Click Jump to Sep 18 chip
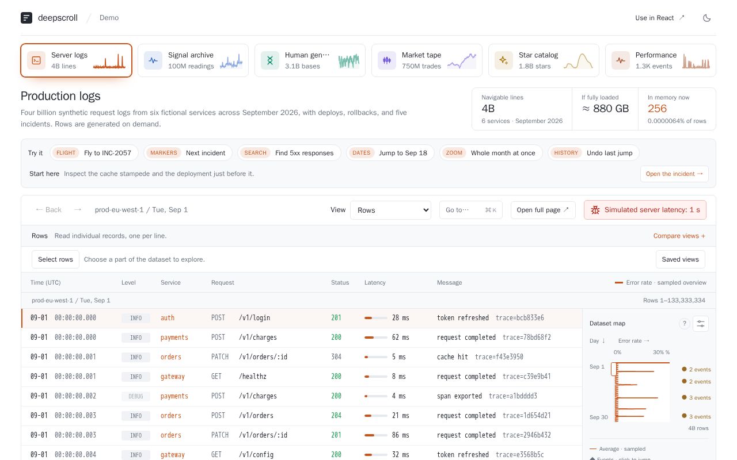This screenshot has height=460, width=737. pyautogui.click(x=390, y=153)
